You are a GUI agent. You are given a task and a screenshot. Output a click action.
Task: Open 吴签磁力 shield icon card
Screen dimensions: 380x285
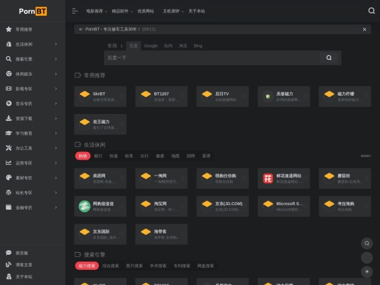click(284, 96)
